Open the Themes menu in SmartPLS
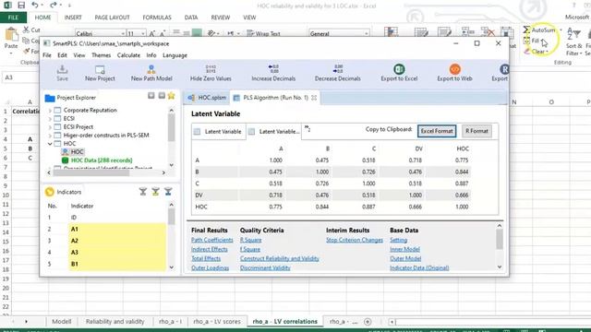This screenshot has height=332, width=591. point(101,55)
